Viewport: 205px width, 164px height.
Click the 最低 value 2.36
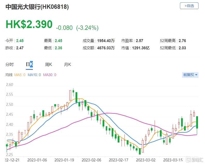[x=58, y=48]
